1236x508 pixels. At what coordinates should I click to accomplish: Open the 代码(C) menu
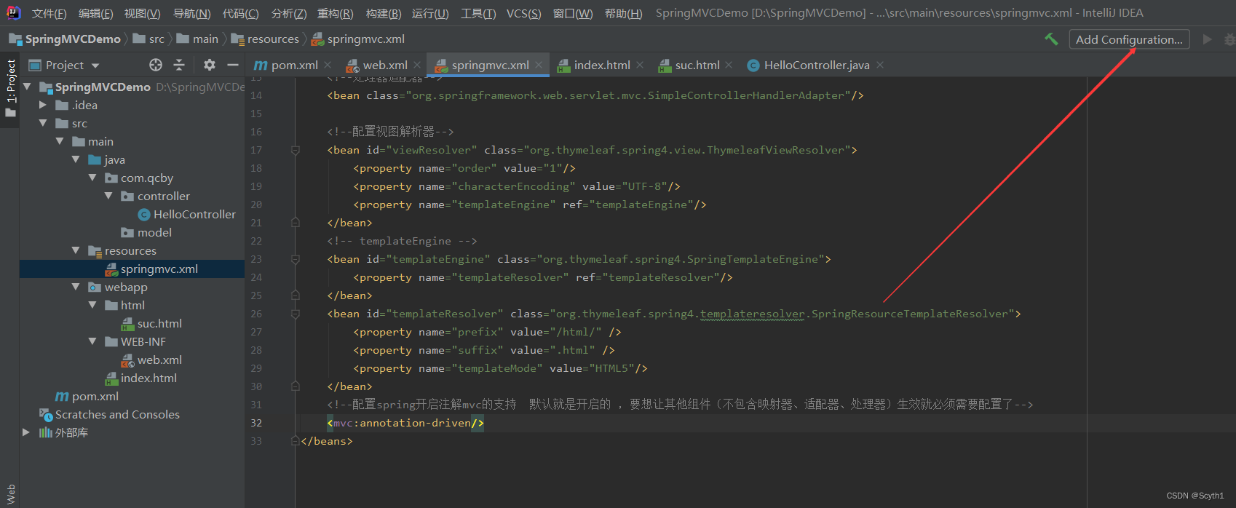tap(240, 13)
